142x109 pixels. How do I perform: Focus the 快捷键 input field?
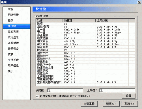[65, 90]
